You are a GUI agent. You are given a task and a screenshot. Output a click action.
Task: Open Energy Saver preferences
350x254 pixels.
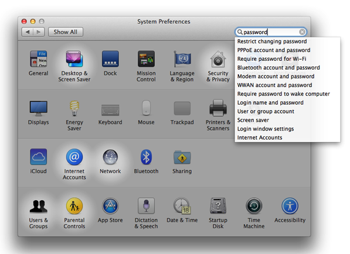(x=74, y=115)
